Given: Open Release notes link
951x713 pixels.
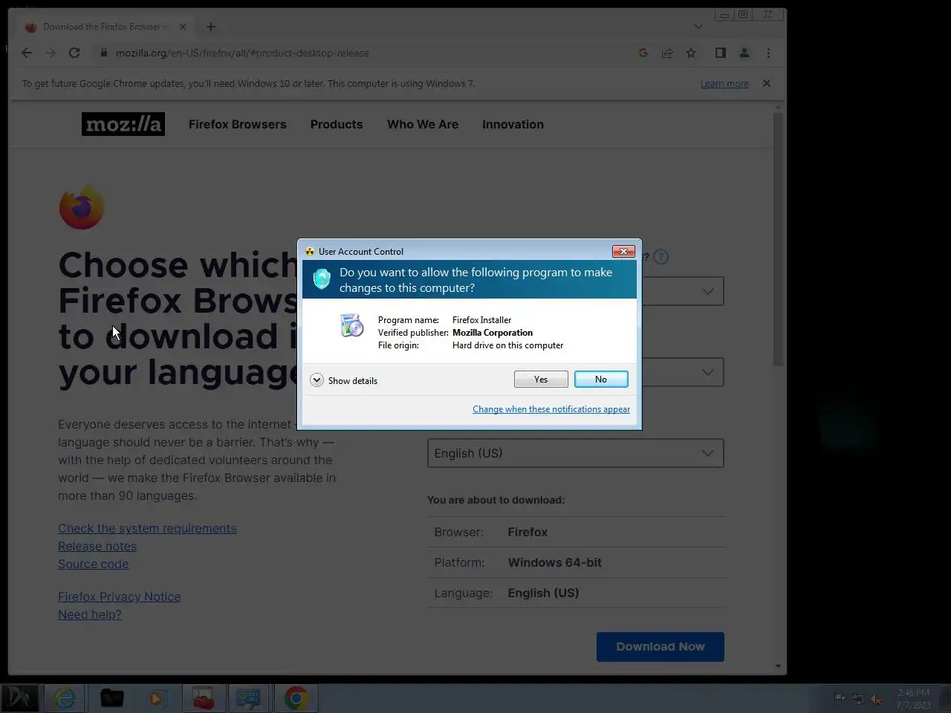Looking at the screenshot, I should (97, 547).
